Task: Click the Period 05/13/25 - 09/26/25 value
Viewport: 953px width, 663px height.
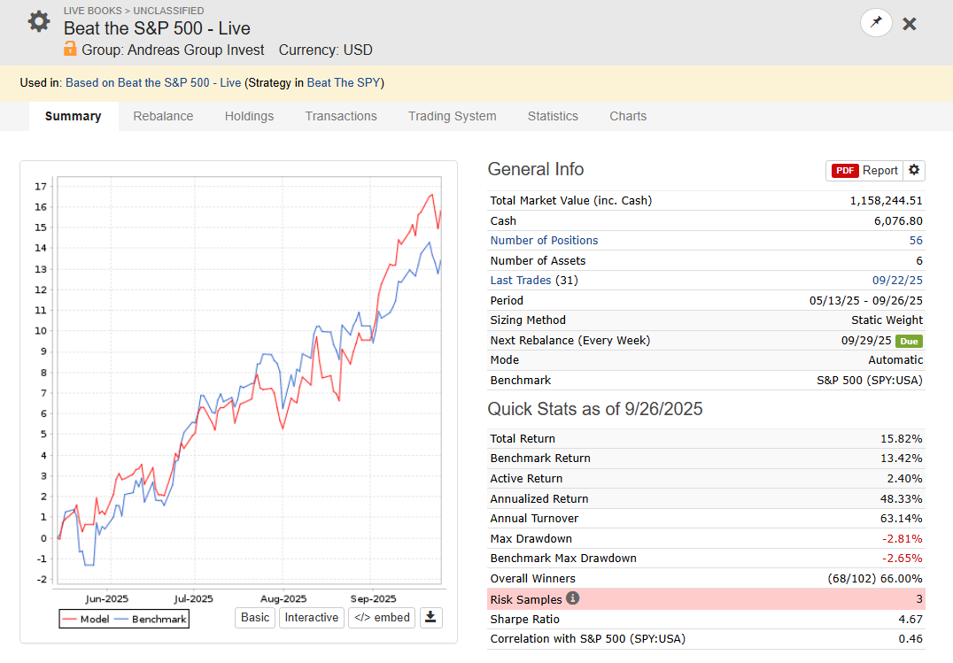Action: pos(865,301)
